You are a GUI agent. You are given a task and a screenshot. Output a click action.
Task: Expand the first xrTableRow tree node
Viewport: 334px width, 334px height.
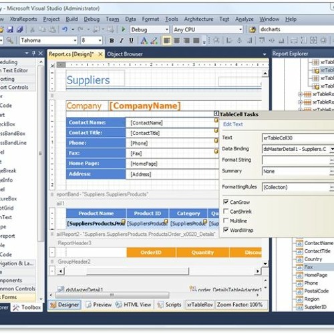(300, 94)
